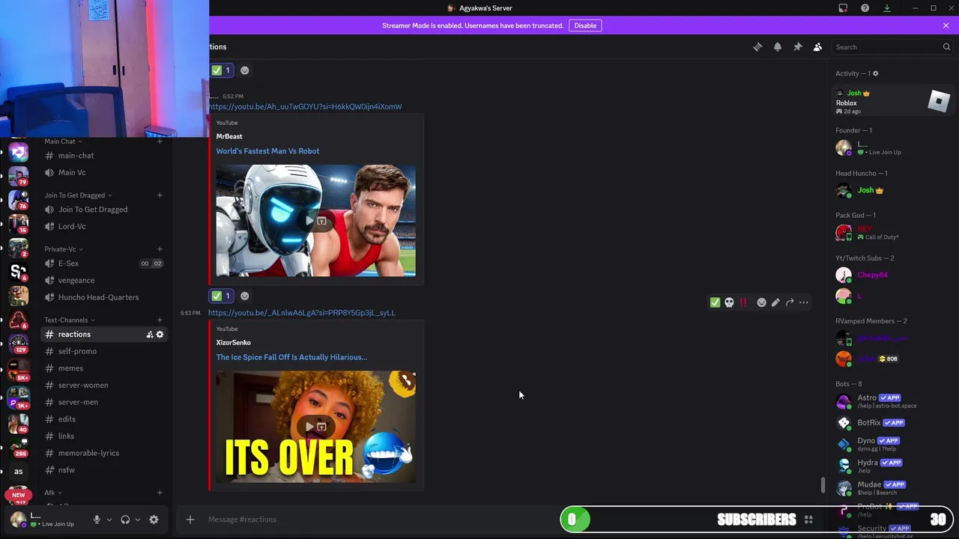
Task: Open the 'as' server in sidebar
Action: pyautogui.click(x=19, y=472)
